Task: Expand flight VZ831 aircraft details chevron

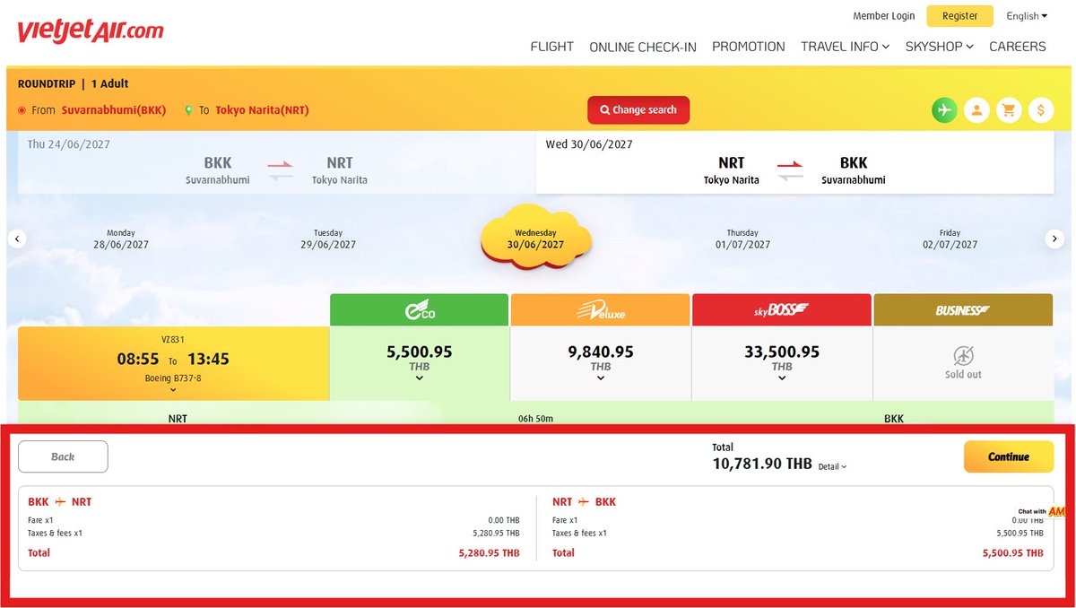Action: coord(172,390)
